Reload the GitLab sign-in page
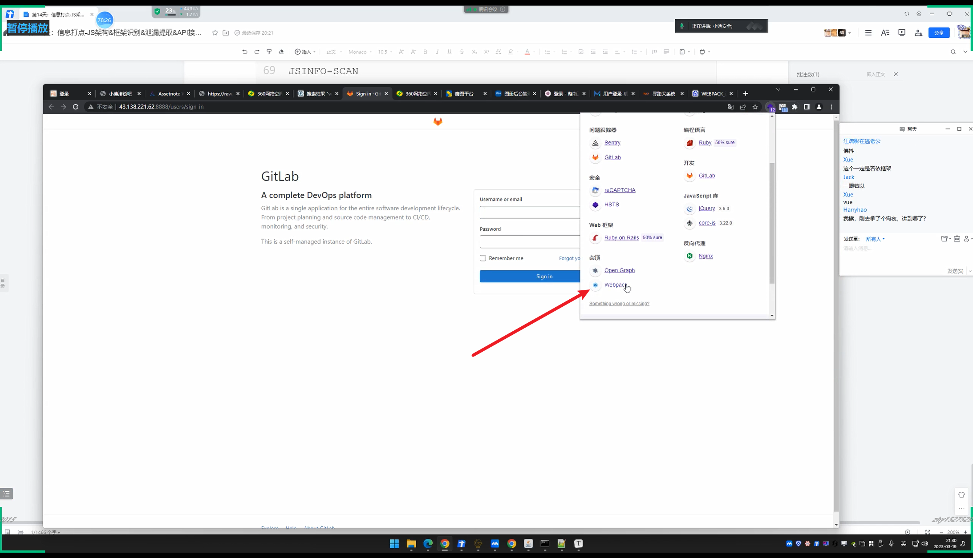The width and height of the screenshot is (973, 558). tap(76, 107)
